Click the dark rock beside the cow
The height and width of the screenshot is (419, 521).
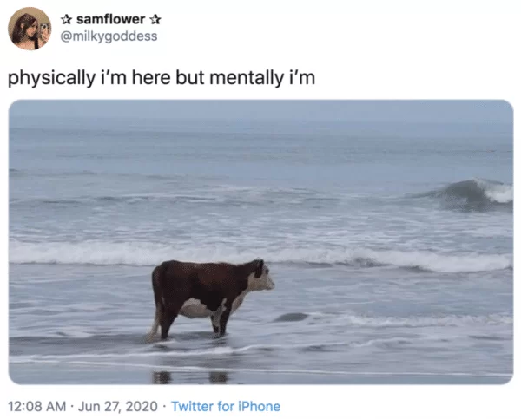[292, 318]
